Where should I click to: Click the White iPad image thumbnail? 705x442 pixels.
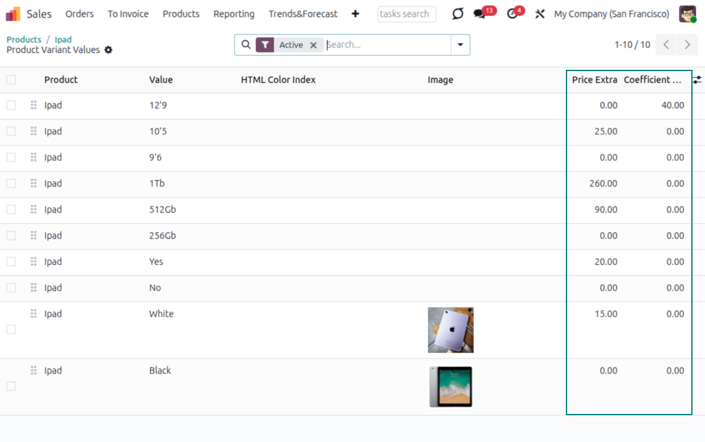pyautogui.click(x=450, y=330)
